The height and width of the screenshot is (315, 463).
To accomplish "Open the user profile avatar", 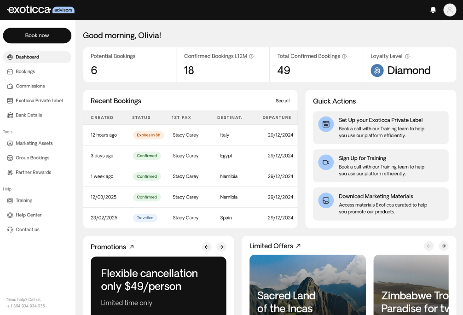I will (x=450, y=10).
